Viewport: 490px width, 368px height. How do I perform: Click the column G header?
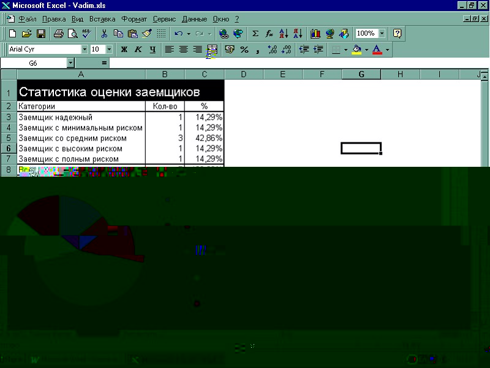click(361, 75)
